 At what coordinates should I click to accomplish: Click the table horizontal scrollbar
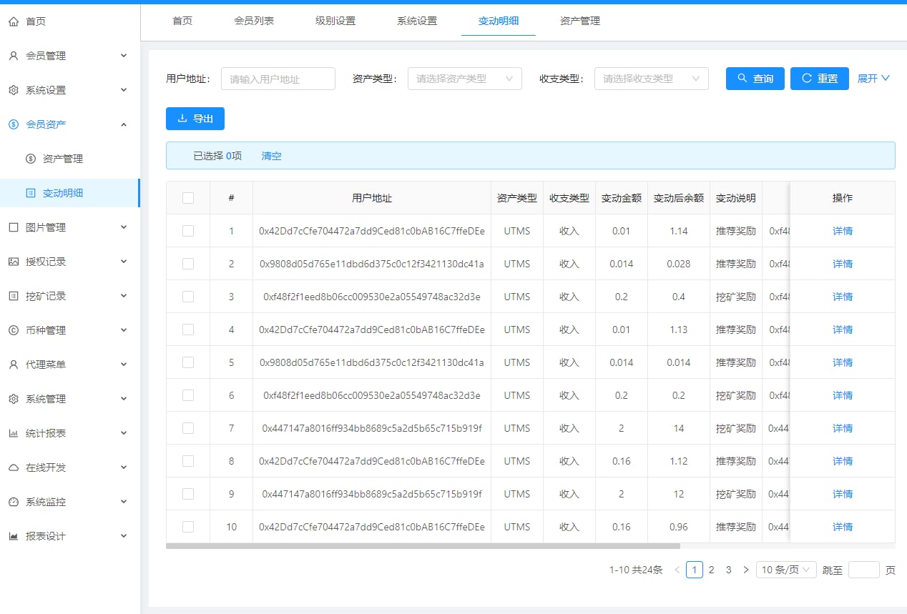tap(423, 546)
